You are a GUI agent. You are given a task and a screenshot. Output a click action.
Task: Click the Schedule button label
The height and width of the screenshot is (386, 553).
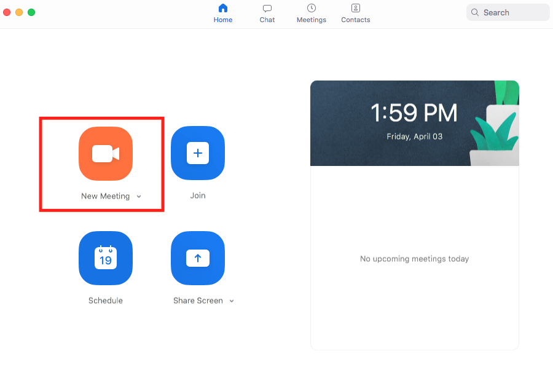point(105,300)
